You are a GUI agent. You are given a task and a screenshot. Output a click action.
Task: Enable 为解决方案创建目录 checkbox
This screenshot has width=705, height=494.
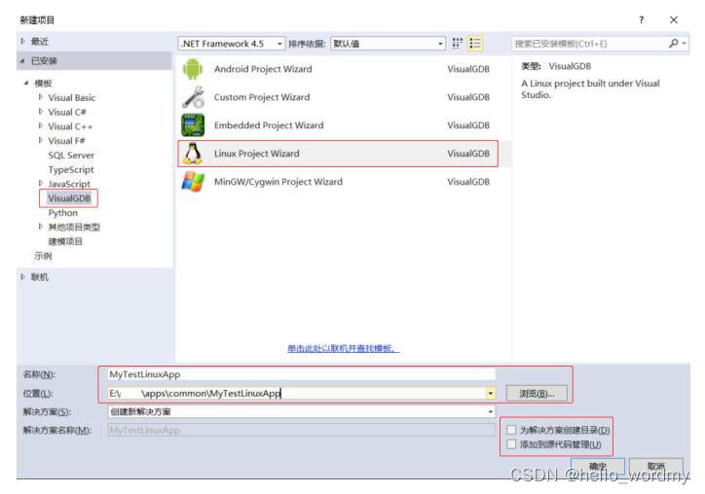click(x=511, y=430)
